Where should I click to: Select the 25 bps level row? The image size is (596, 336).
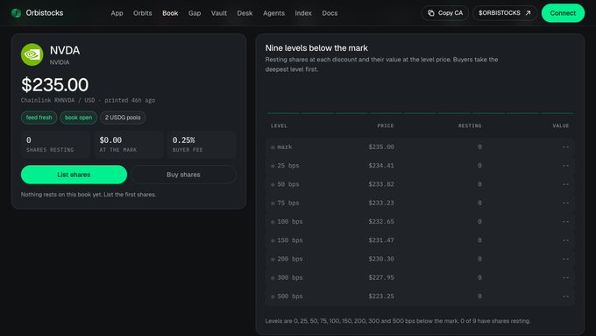pos(420,166)
